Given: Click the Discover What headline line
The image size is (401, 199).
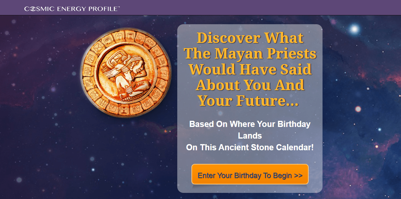Looking at the screenshot, I should [250, 38].
